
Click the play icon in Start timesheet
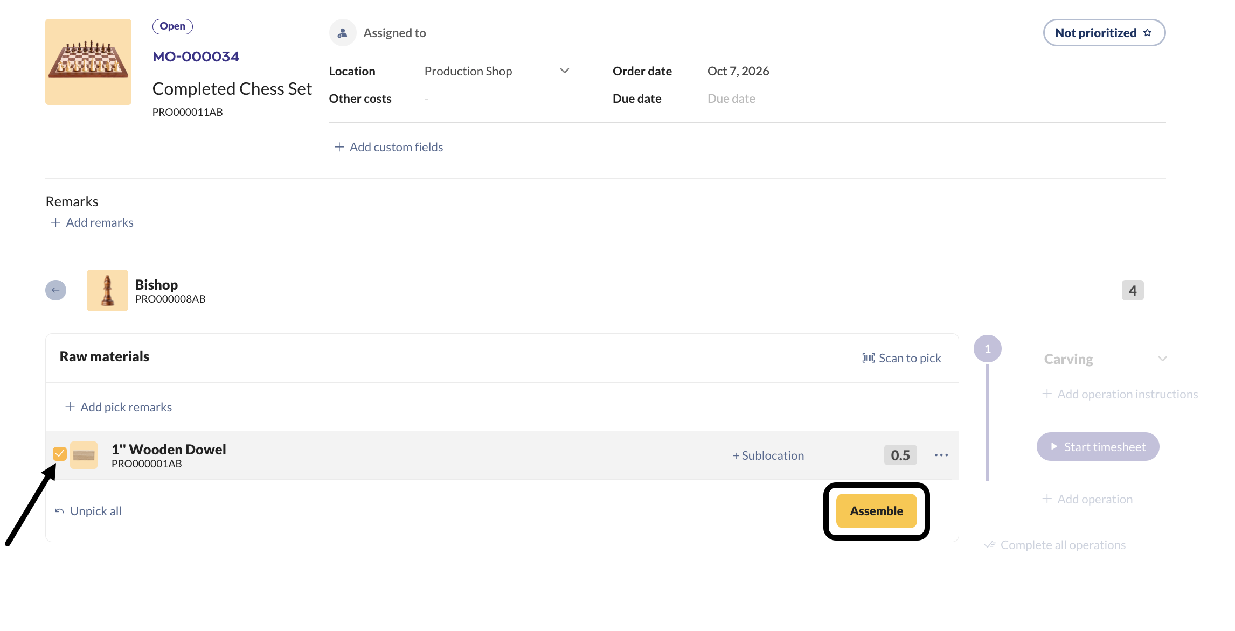click(x=1054, y=447)
